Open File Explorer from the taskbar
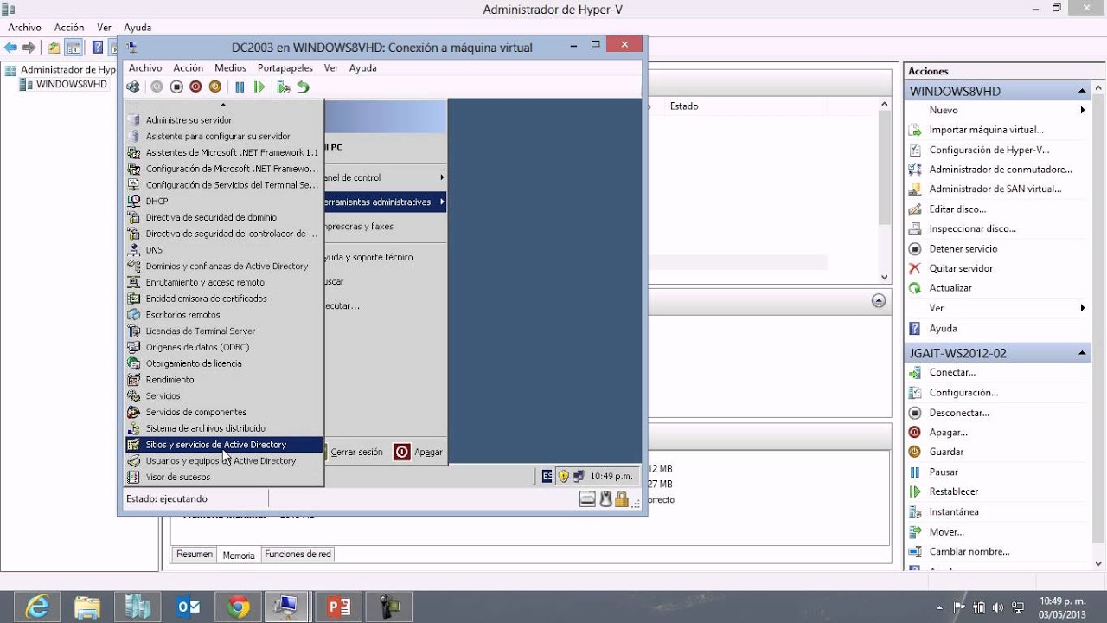1107x623 pixels. pyautogui.click(x=86, y=607)
